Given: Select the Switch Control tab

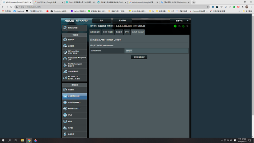Looking at the screenshot, I should pos(138,32).
